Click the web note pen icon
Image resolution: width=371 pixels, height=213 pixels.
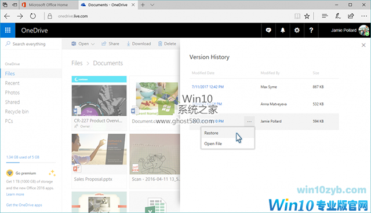tap(337, 16)
